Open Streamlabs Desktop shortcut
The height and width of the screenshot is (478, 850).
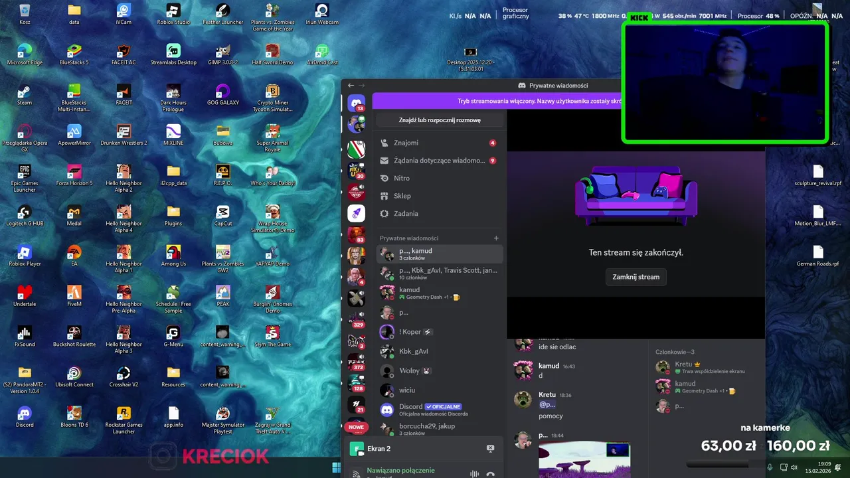(173, 54)
